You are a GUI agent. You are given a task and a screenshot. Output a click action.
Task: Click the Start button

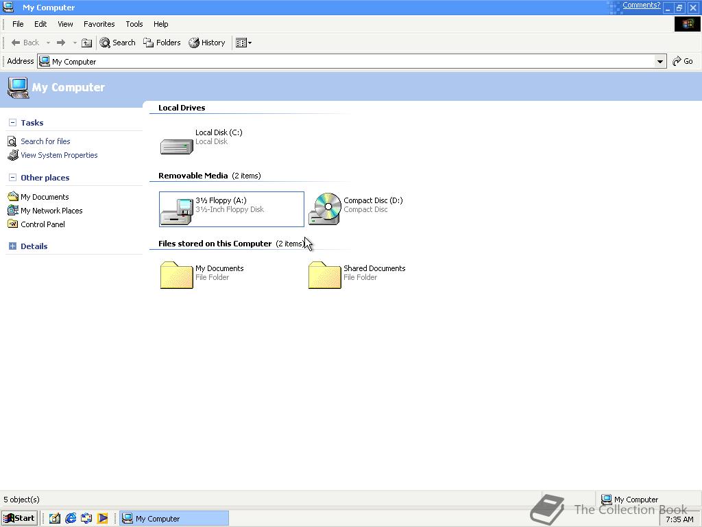tap(19, 518)
